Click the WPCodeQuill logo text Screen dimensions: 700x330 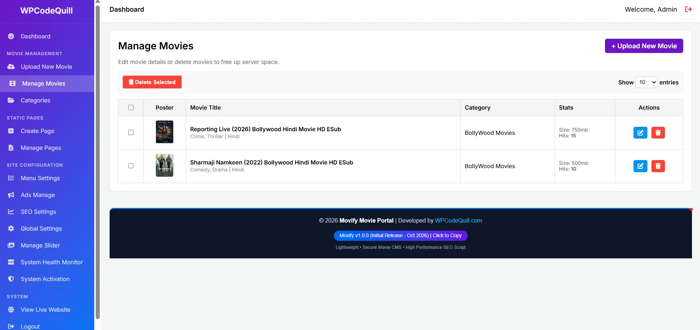46,11
